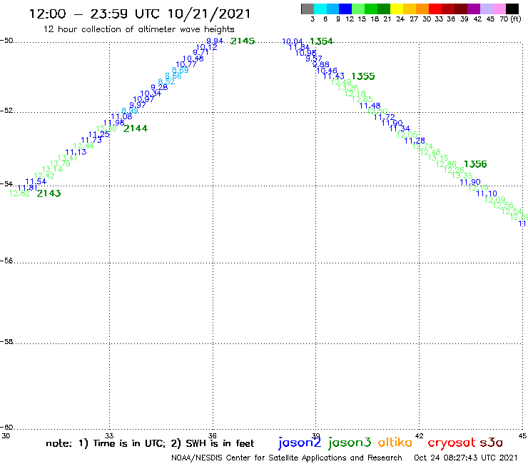Screen dimensions: 528x464
Task: Click the latitude axis label -56
Action: [6, 261]
